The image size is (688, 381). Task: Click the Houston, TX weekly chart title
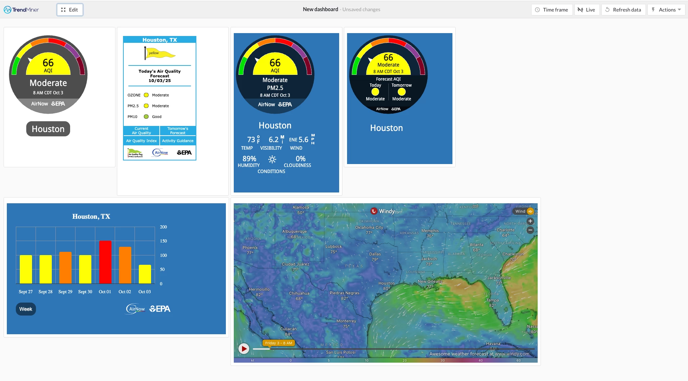[91, 217]
